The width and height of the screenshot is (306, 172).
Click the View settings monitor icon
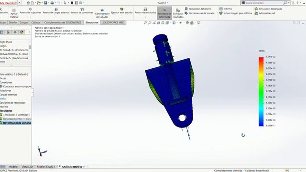click(198, 23)
